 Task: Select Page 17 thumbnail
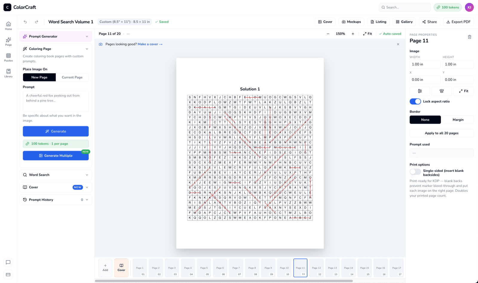pyautogui.click(x=397, y=268)
